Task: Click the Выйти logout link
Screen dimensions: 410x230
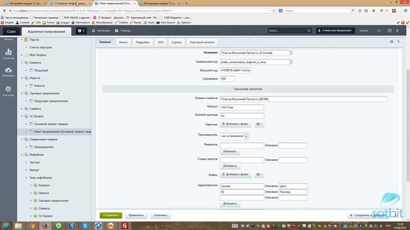Action: tap(364, 31)
